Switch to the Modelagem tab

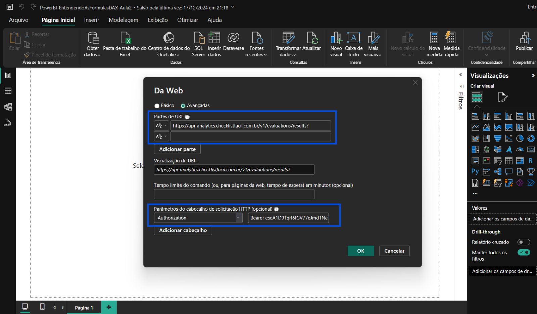tap(124, 20)
